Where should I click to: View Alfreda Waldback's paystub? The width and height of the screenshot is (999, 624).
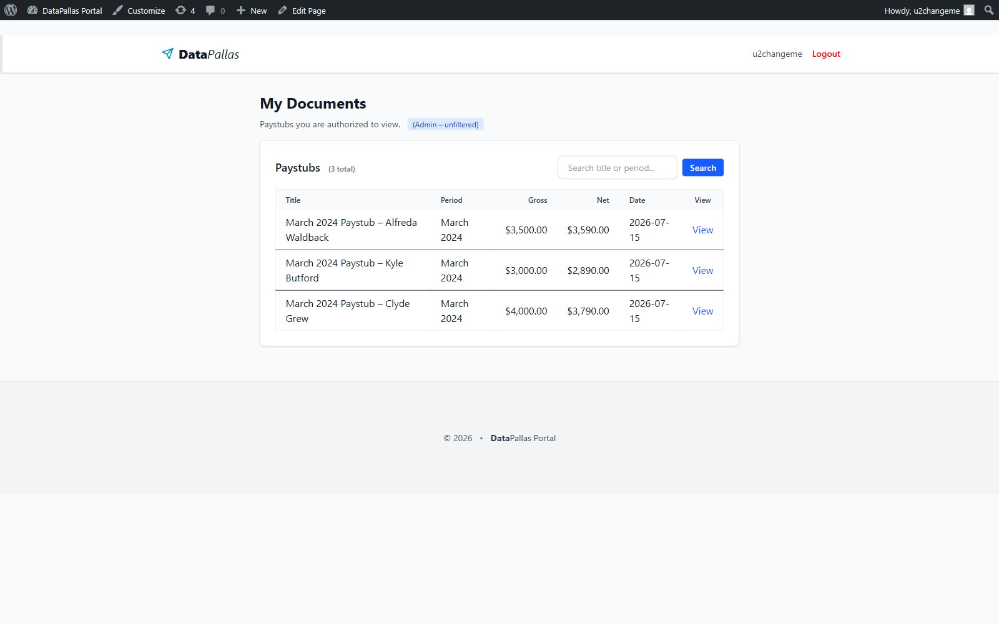pos(702,230)
